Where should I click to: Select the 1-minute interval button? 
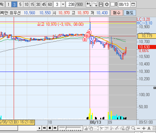(8, 4)
